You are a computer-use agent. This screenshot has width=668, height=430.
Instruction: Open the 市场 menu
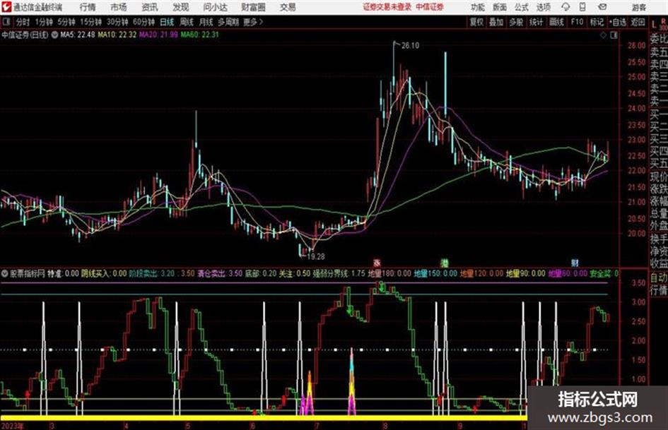click(x=119, y=7)
